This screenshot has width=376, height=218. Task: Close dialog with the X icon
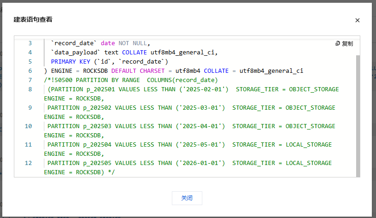tap(358, 20)
